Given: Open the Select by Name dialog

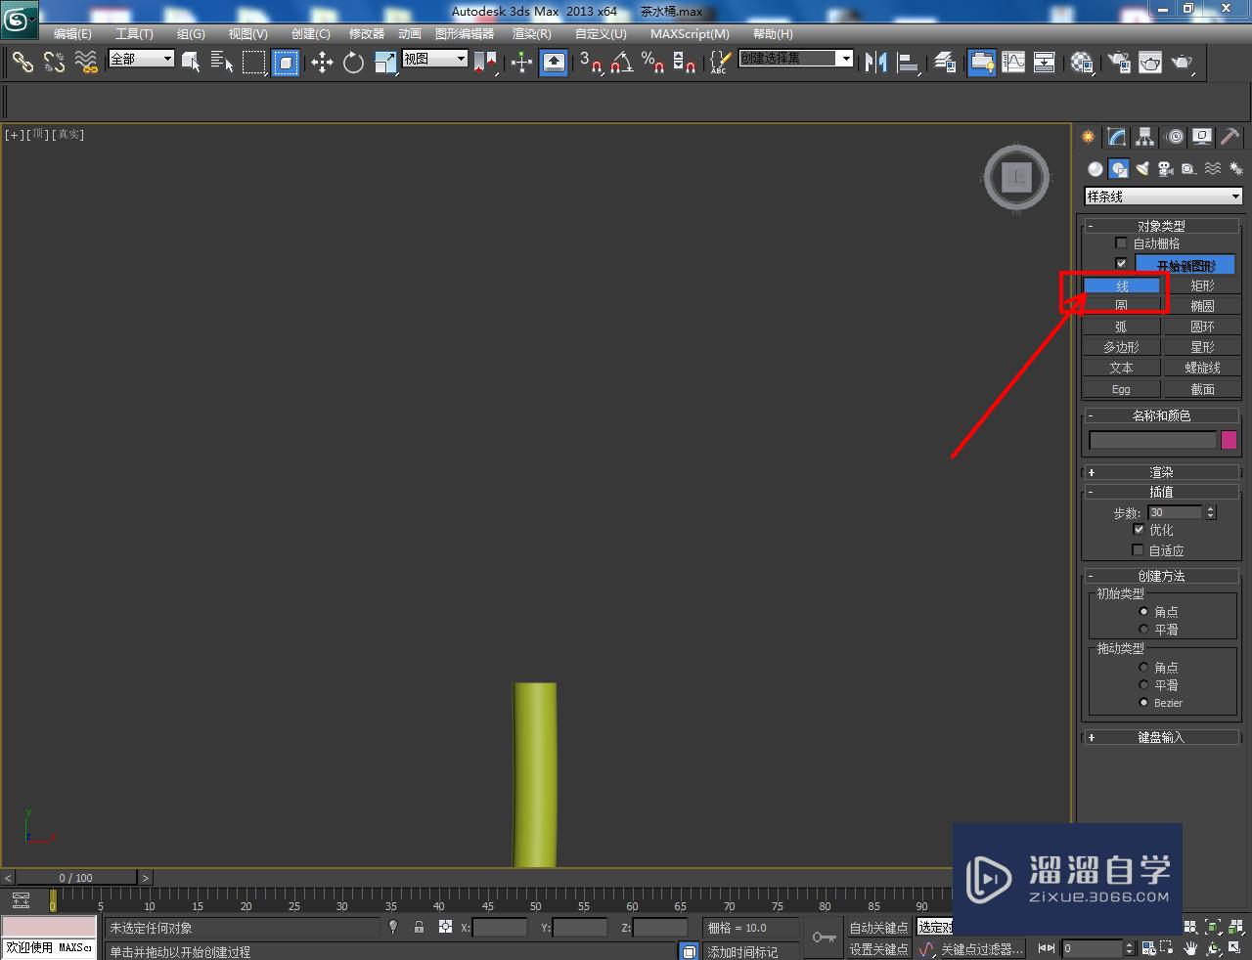Looking at the screenshot, I should click(x=222, y=63).
